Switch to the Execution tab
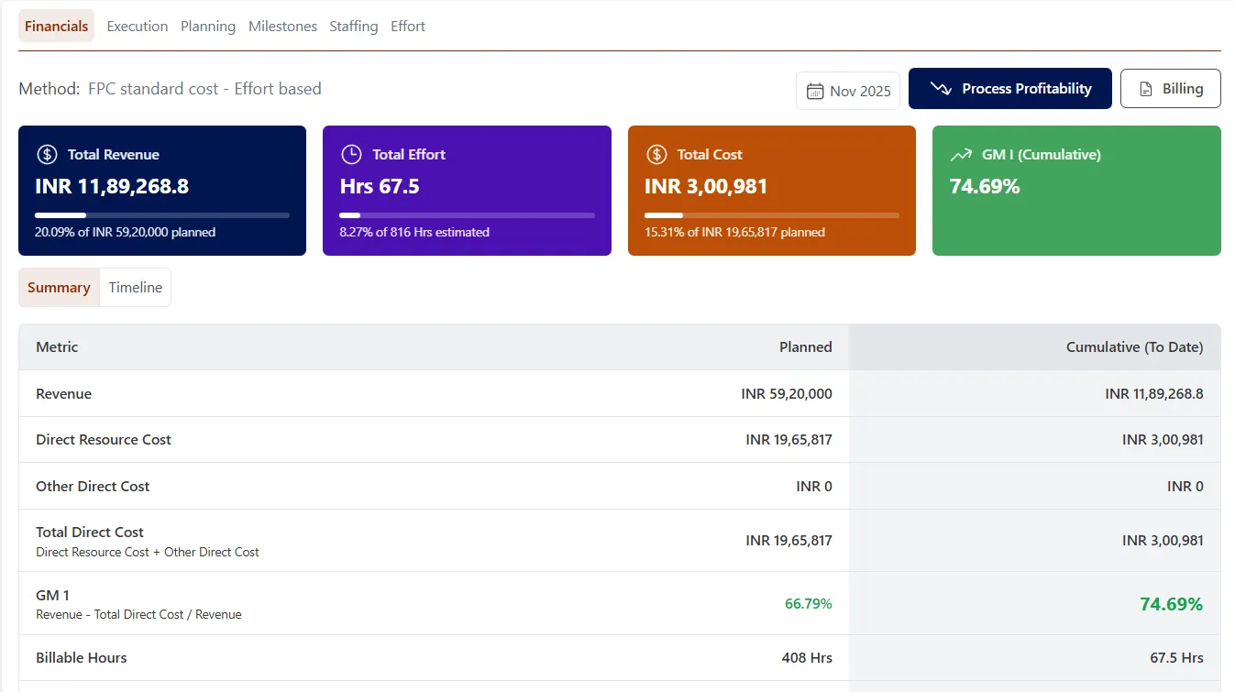Screen dimensions: 1235x692 (x=138, y=26)
